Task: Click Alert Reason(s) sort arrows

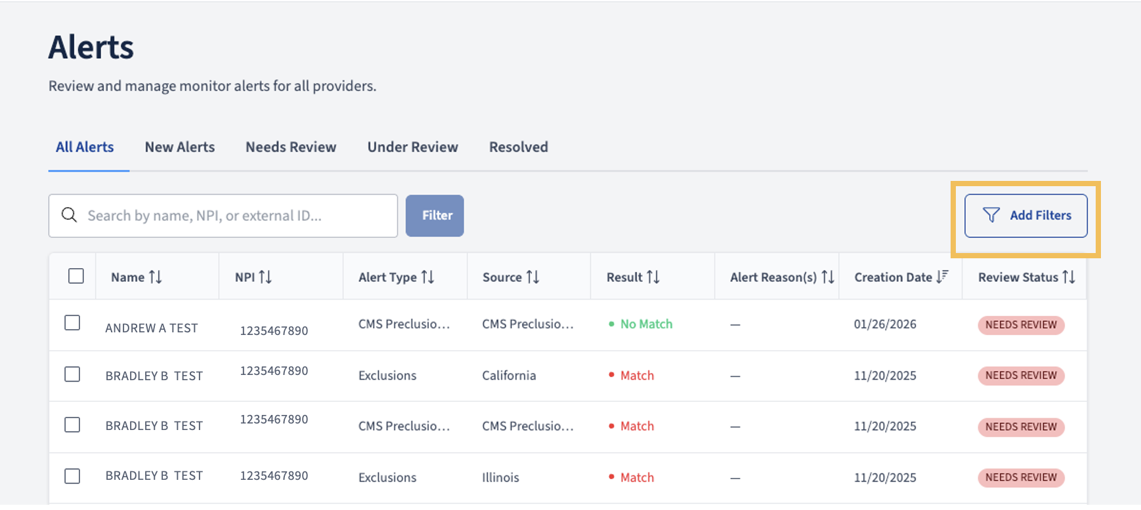Action: [828, 277]
